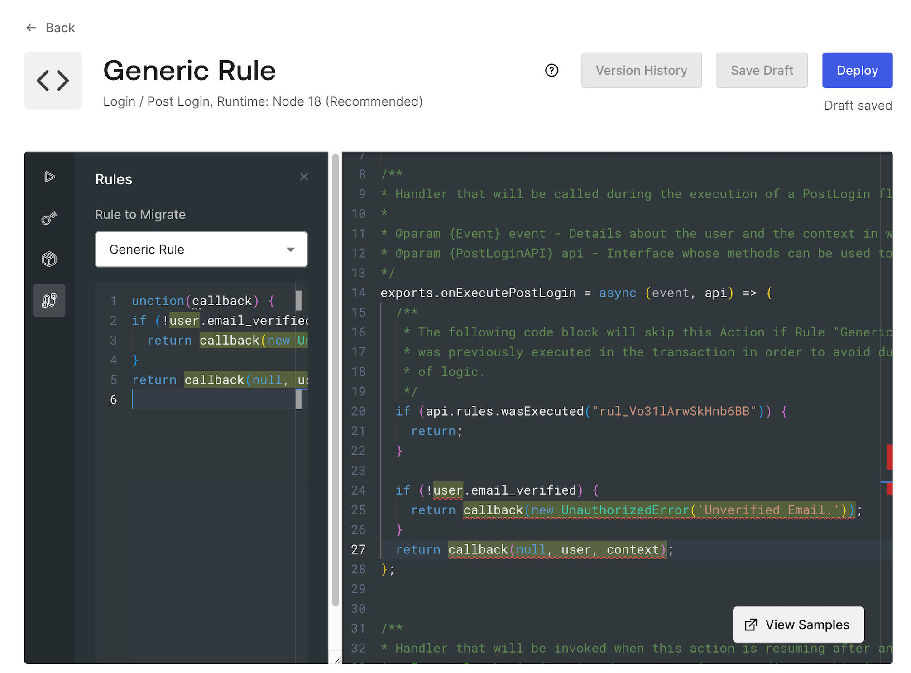Click the Deploy button
Screen dimensions: 911x673
pyautogui.click(x=857, y=71)
